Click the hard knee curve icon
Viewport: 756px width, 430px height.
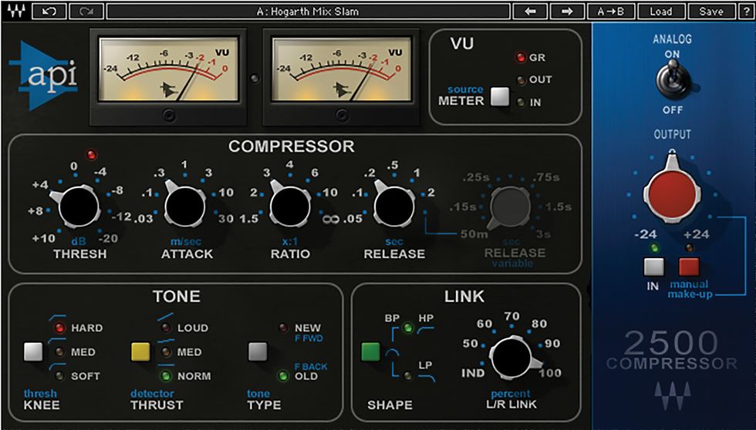(x=56, y=317)
